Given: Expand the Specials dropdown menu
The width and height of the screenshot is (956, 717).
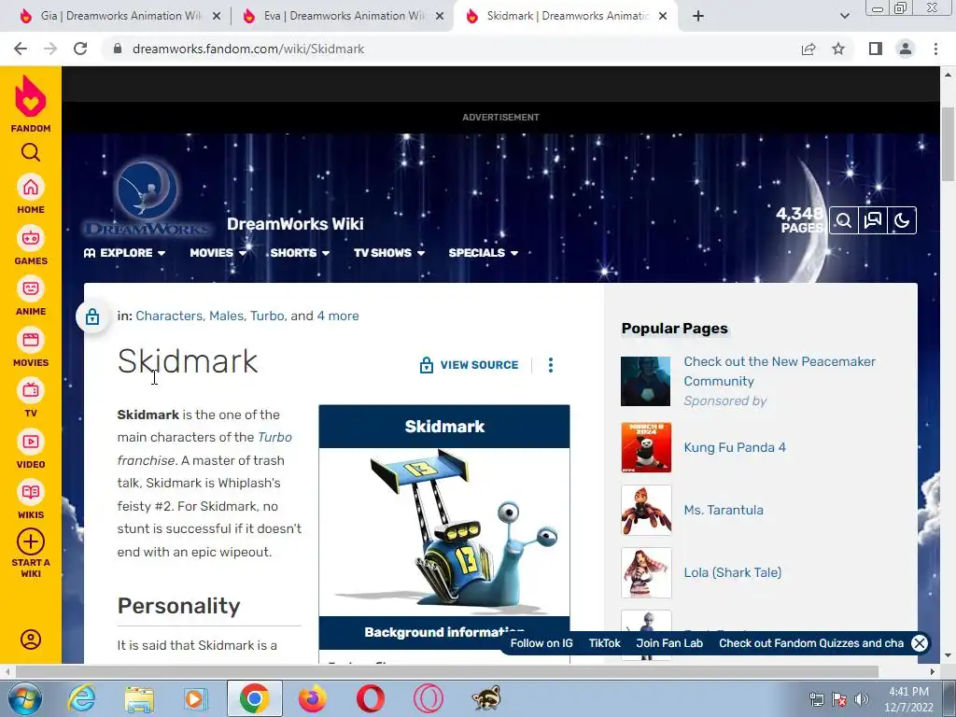Looking at the screenshot, I should (484, 252).
